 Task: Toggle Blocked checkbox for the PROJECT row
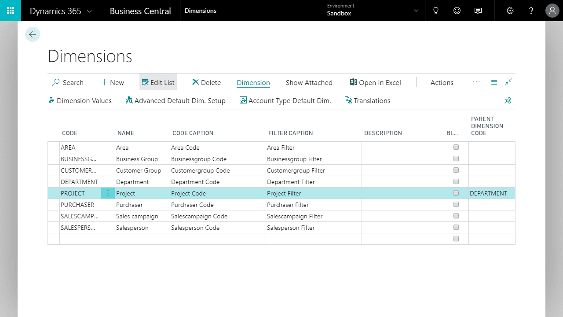pyautogui.click(x=456, y=193)
